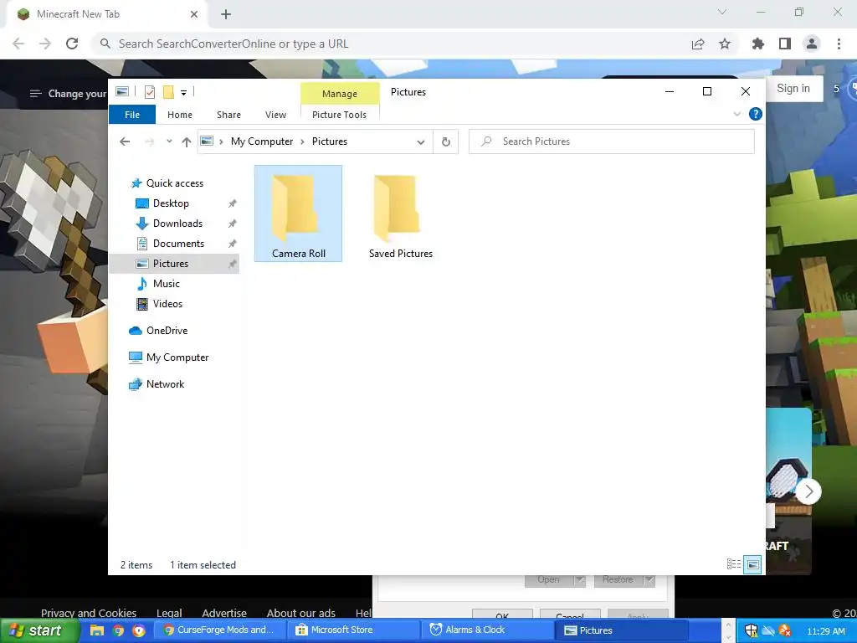Switch to the View ribbon tab
This screenshot has width=857, height=643.
pyautogui.click(x=275, y=114)
